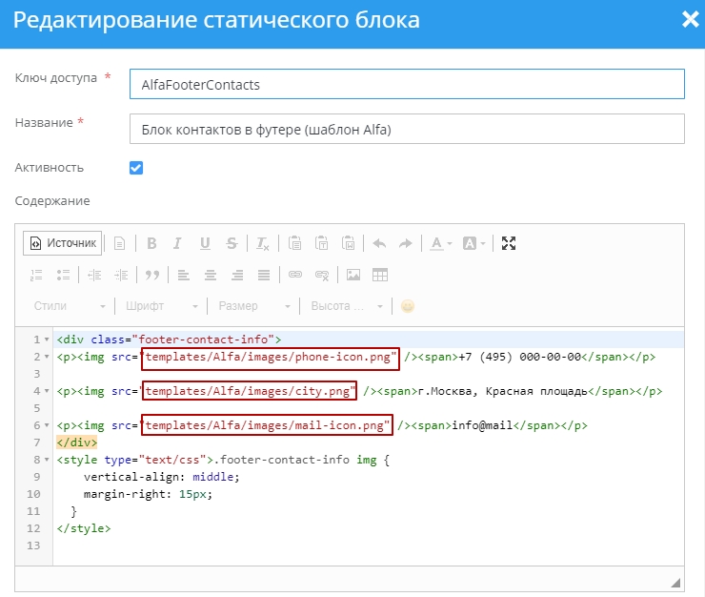Click the Название input field
The width and height of the screenshot is (705, 597).
coord(407,129)
